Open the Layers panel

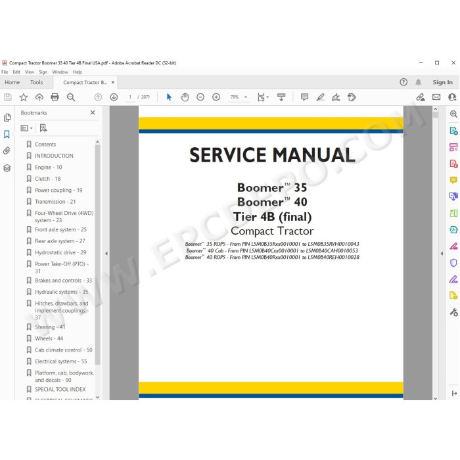[x=7, y=168]
